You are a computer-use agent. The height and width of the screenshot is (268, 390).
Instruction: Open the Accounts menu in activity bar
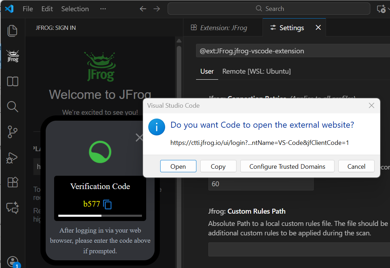click(x=12, y=261)
